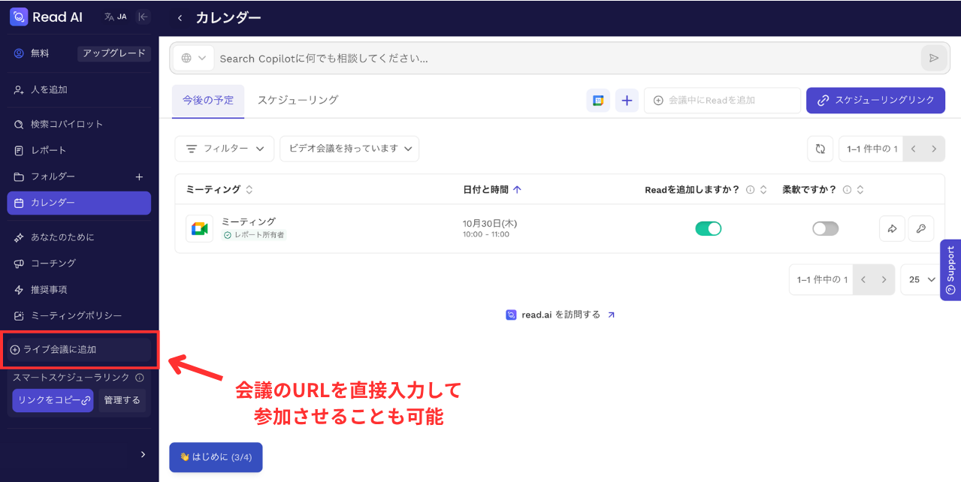Disable Read for the ミーティング event
Image resolution: width=961 pixels, height=482 pixels.
pyautogui.click(x=707, y=227)
